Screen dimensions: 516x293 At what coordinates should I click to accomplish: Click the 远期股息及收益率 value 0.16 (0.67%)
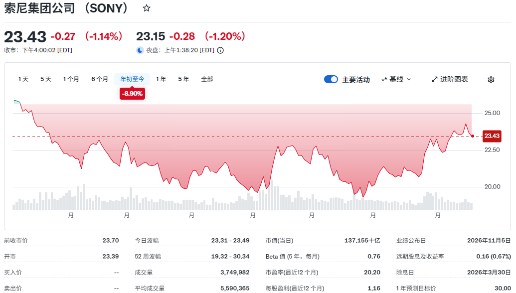point(494,256)
